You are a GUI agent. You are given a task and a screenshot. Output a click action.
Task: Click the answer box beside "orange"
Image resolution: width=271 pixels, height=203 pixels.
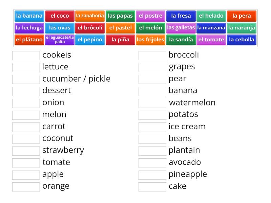point(25,186)
